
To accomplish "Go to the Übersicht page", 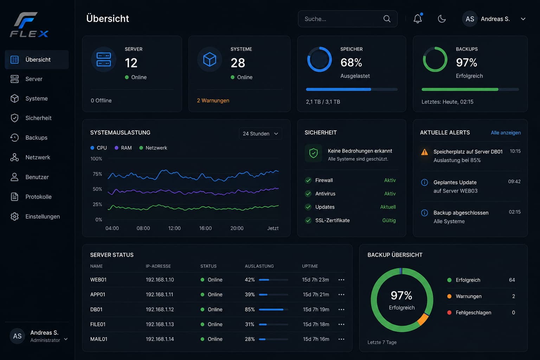I will coord(37,60).
